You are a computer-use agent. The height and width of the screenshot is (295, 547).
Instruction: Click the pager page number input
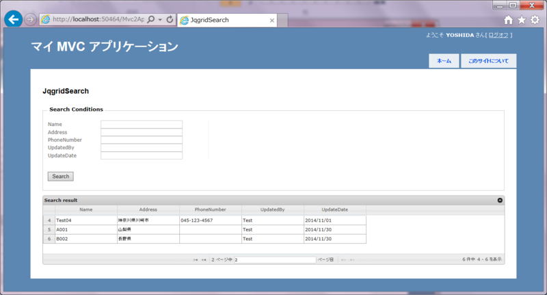coord(275,259)
